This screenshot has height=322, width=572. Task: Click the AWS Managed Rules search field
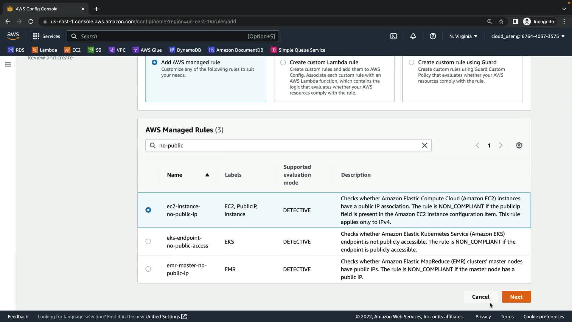point(286,145)
